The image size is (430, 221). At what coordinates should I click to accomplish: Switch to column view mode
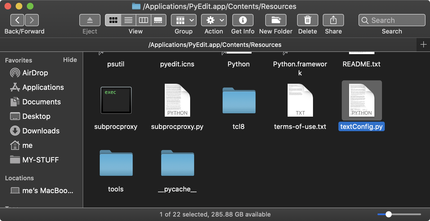144,20
